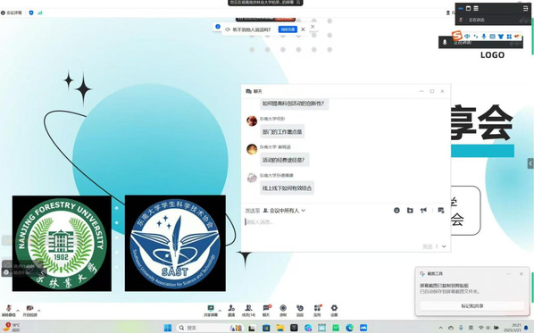Open the emoji picker in chat
Screen dimensions: 534x333
[396, 211]
